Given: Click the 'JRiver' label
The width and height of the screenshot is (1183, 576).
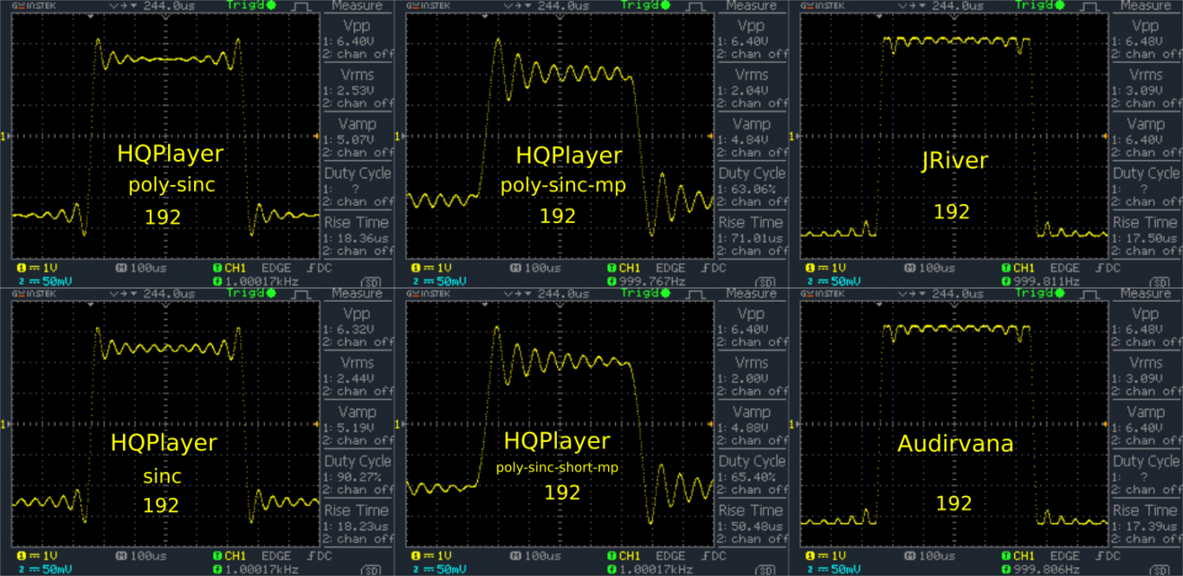Looking at the screenshot, I should pos(954,161).
